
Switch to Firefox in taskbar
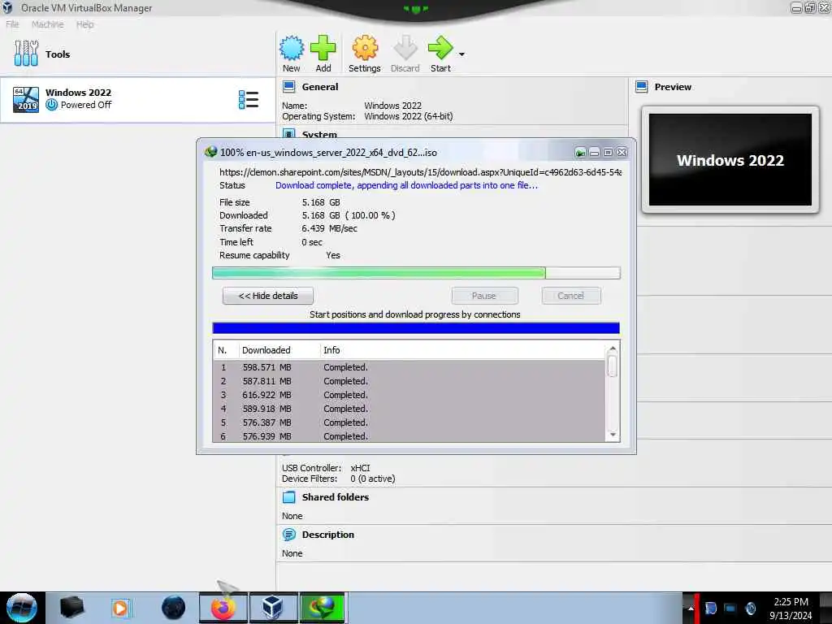tap(223, 608)
